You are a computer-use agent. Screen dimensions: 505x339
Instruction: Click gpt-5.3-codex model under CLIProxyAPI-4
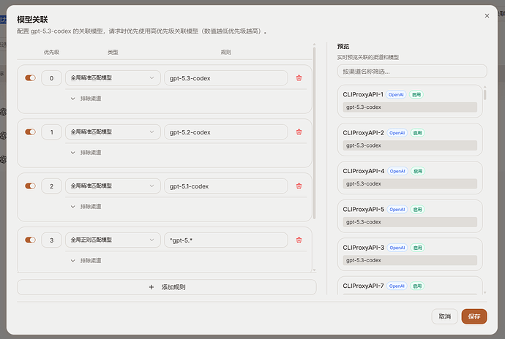point(410,183)
